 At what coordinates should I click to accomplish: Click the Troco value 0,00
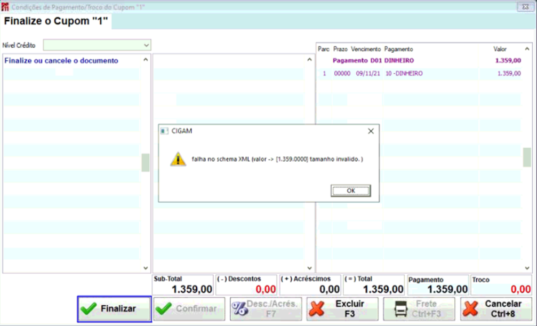tap(520, 289)
